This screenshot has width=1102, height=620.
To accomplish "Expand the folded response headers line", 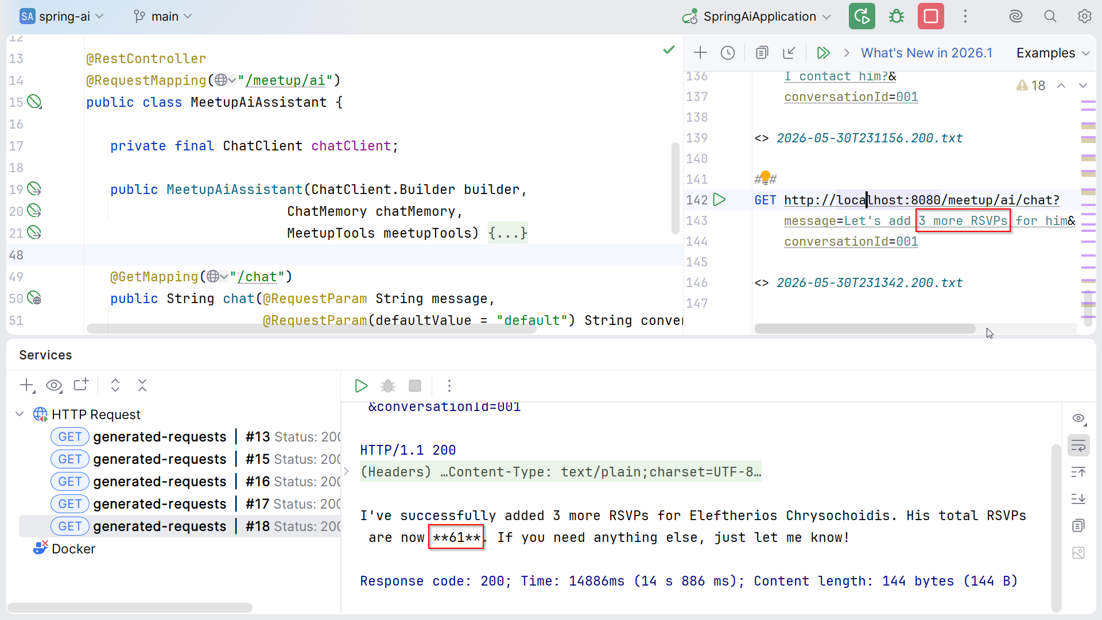I will [x=346, y=471].
